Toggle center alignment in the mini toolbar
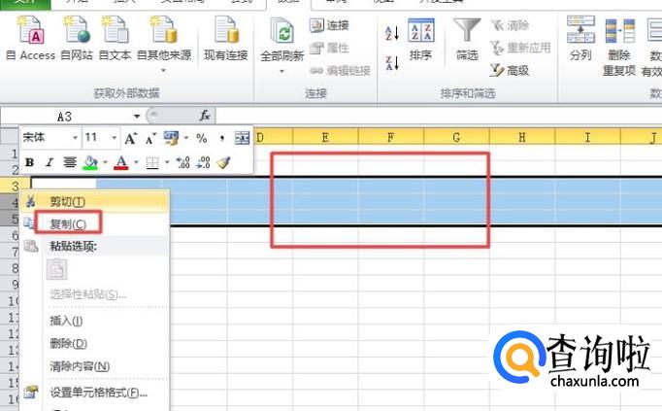 point(70,162)
